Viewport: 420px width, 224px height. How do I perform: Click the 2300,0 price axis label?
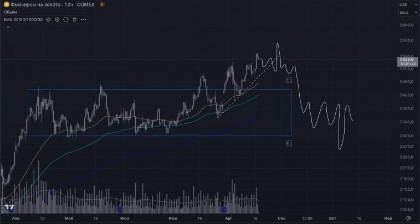pyautogui.click(x=407, y=136)
